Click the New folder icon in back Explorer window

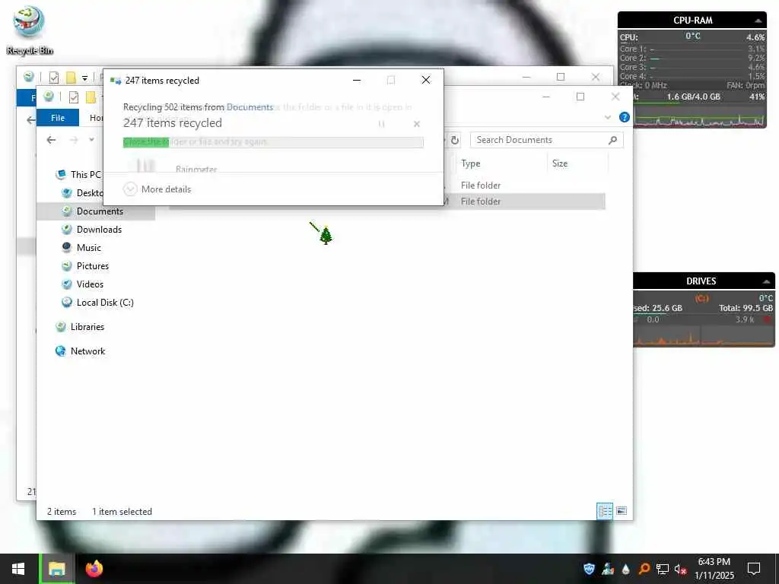click(71, 78)
